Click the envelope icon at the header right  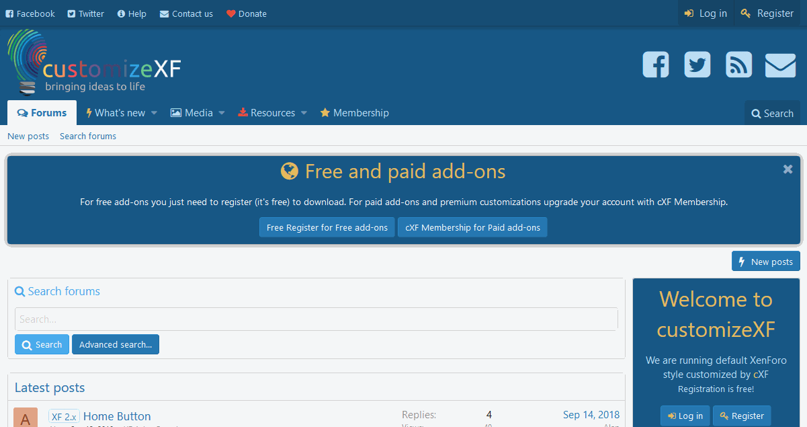tap(780, 65)
